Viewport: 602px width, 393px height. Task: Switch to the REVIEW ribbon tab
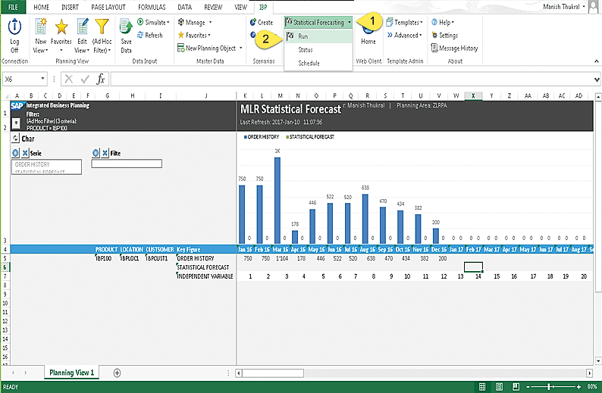[x=213, y=7]
